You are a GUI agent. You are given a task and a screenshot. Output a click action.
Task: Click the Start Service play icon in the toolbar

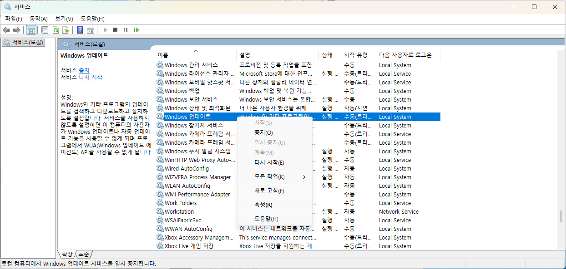click(x=105, y=30)
